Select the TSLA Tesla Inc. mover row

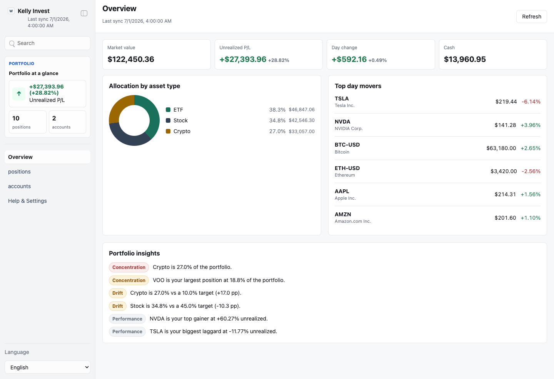coord(437,102)
